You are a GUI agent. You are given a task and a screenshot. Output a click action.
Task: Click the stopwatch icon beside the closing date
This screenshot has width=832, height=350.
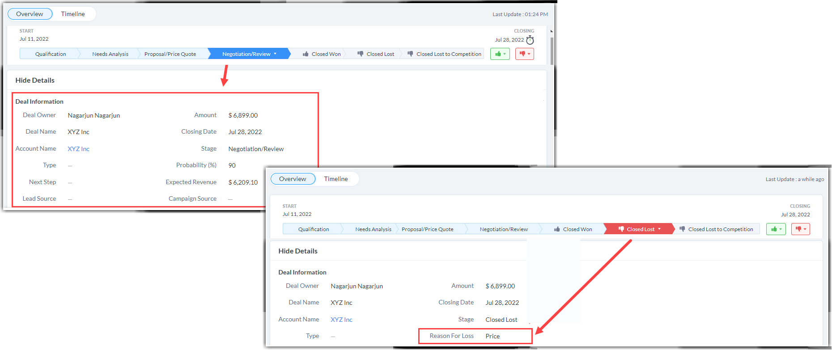click(x=530, y=40)
